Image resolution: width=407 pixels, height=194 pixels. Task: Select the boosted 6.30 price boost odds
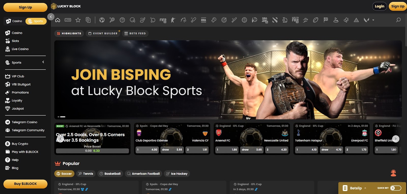92,151
